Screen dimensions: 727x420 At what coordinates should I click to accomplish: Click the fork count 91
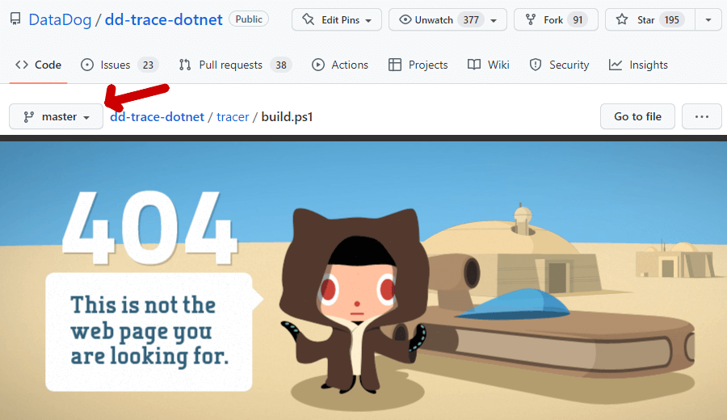pyautogui.click(x=578, y=20)
